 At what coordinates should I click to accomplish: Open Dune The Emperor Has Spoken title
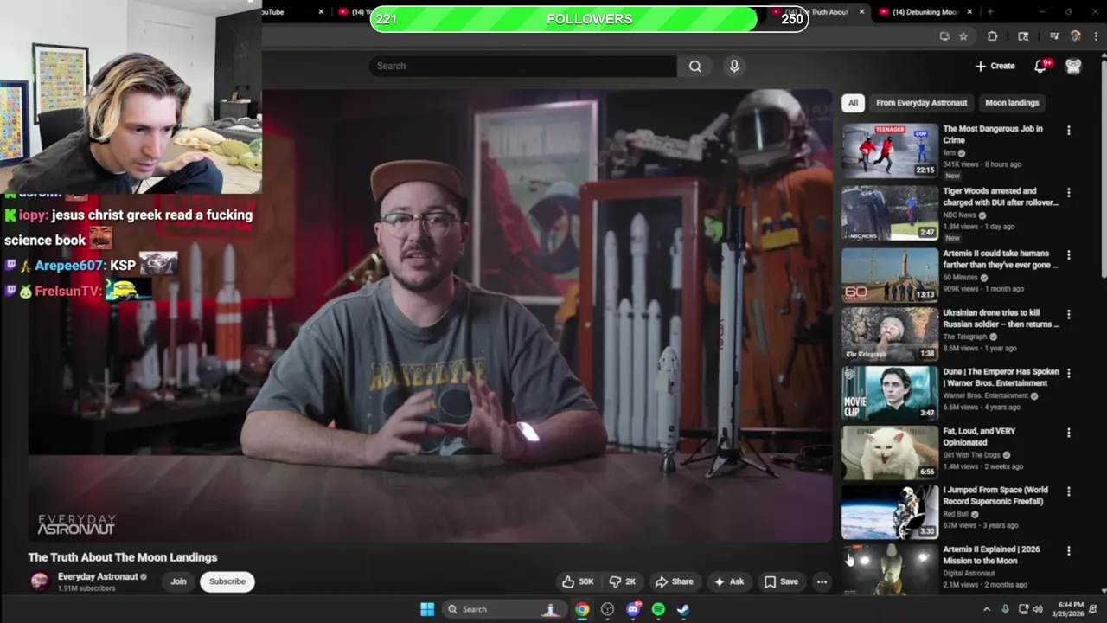coord(1001,377)
